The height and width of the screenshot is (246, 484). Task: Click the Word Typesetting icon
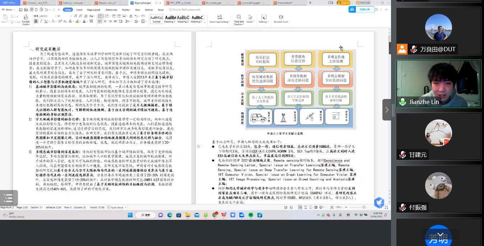[x=219, y=19]
